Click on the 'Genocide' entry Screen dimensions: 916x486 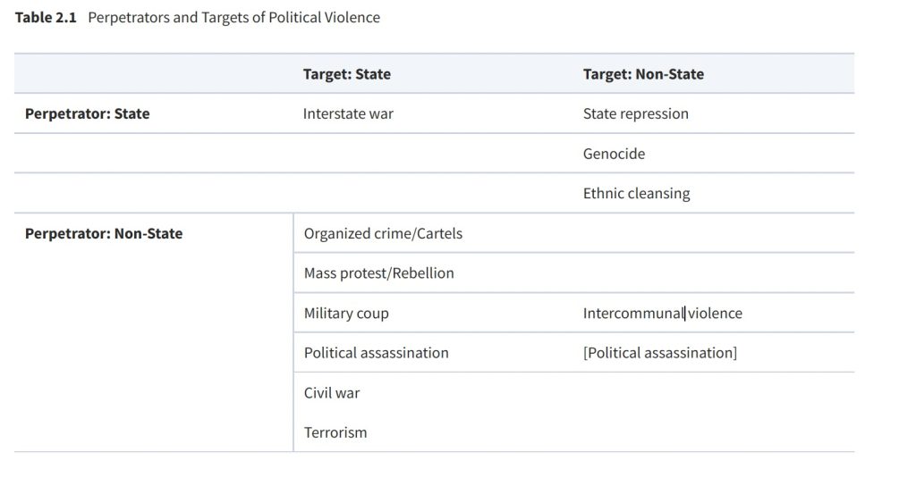click(614, 154)
